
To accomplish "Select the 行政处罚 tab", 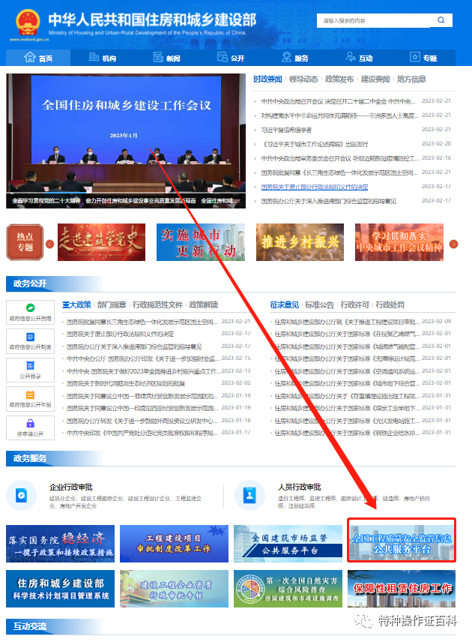I will [x=390, y=304].
